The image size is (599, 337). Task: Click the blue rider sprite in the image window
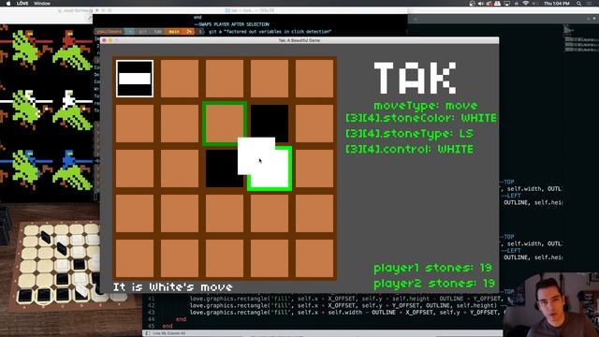[x=73, y=170]
